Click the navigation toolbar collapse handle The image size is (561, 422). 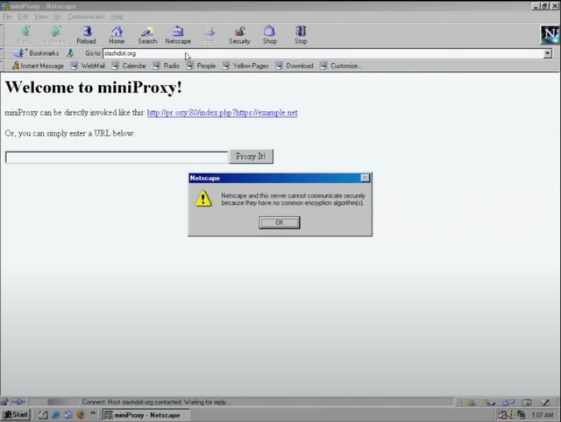(x=2, y=35)
